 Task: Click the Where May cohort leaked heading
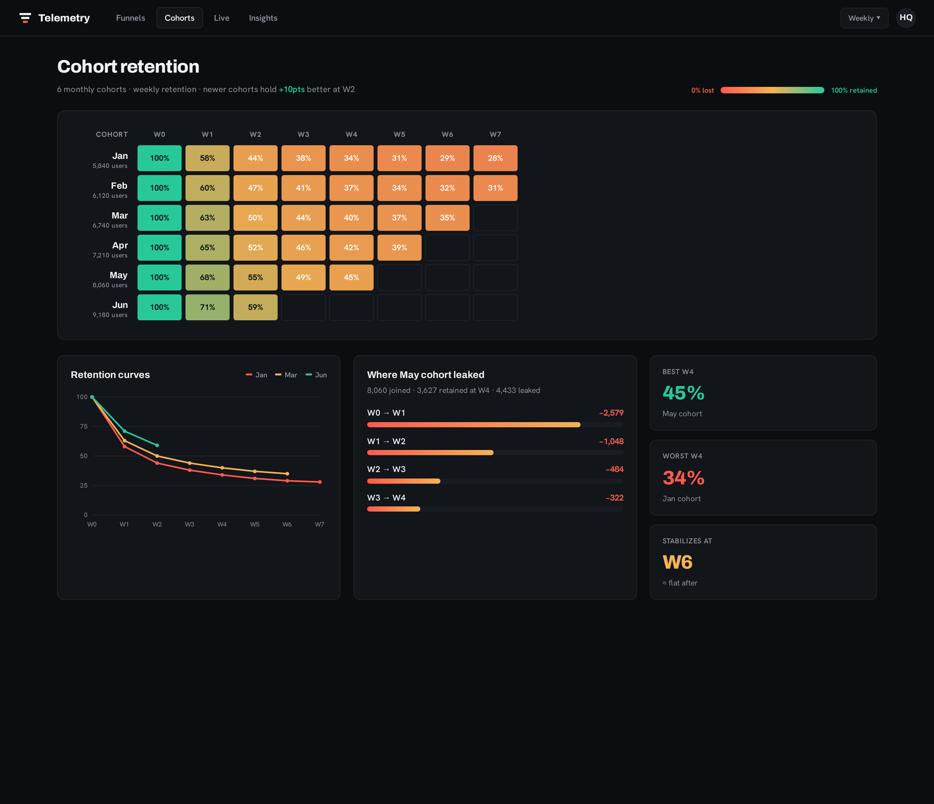425,375
